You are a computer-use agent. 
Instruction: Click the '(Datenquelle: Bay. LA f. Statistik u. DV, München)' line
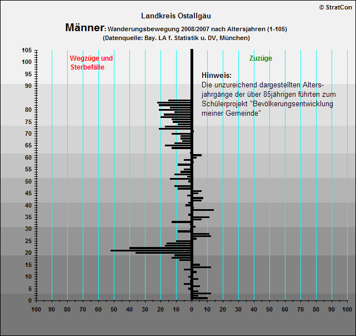[176, 38]
